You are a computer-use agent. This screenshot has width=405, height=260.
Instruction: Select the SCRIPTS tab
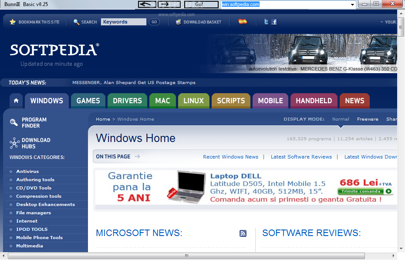[231, 101]
